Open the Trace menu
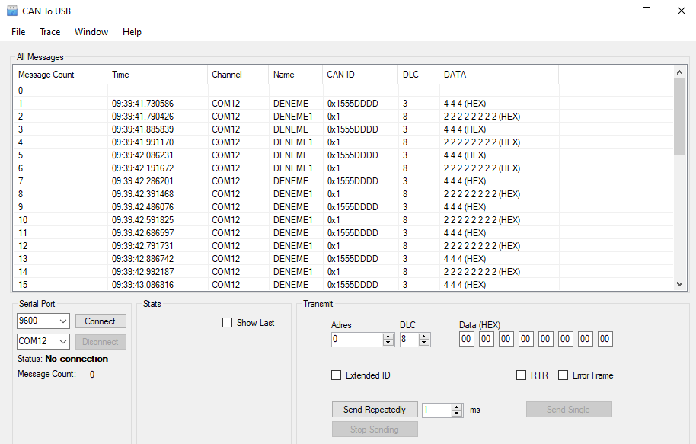 49,32
